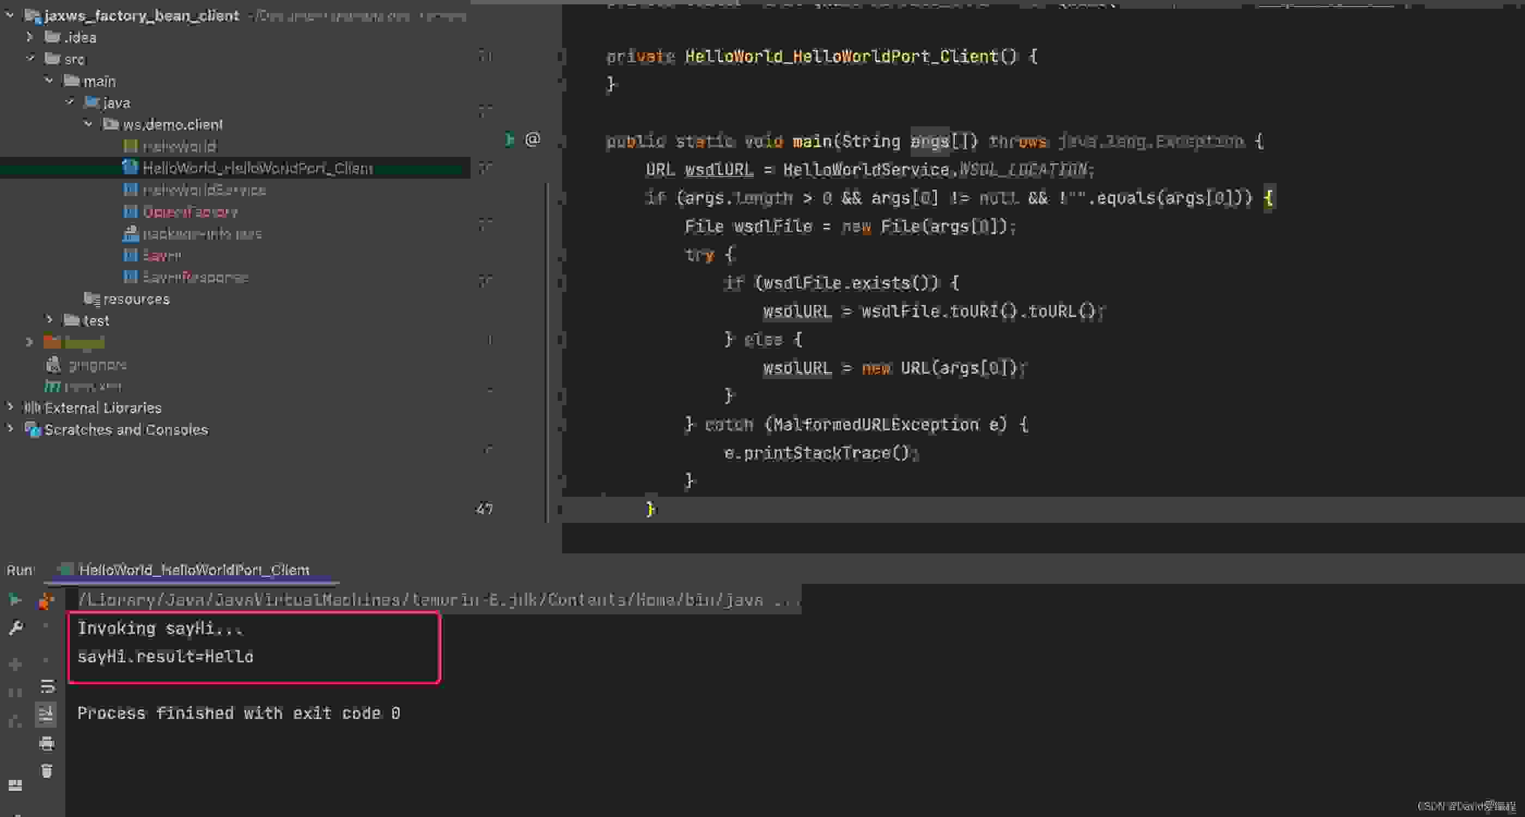Expand Scratches and Consoles node
The height and width of the screenshot is (817, 1525).
pyautogui.click(x=9, y=429)
